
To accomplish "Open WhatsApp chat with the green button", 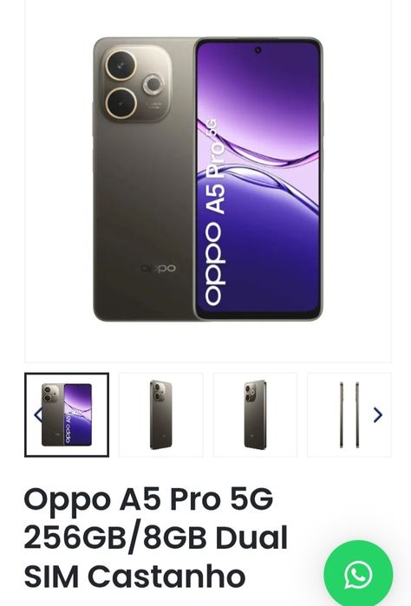I will (x=358, y=574).
